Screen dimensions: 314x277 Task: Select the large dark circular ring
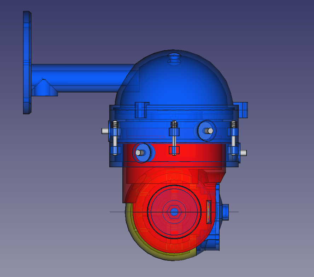[174, 212]
